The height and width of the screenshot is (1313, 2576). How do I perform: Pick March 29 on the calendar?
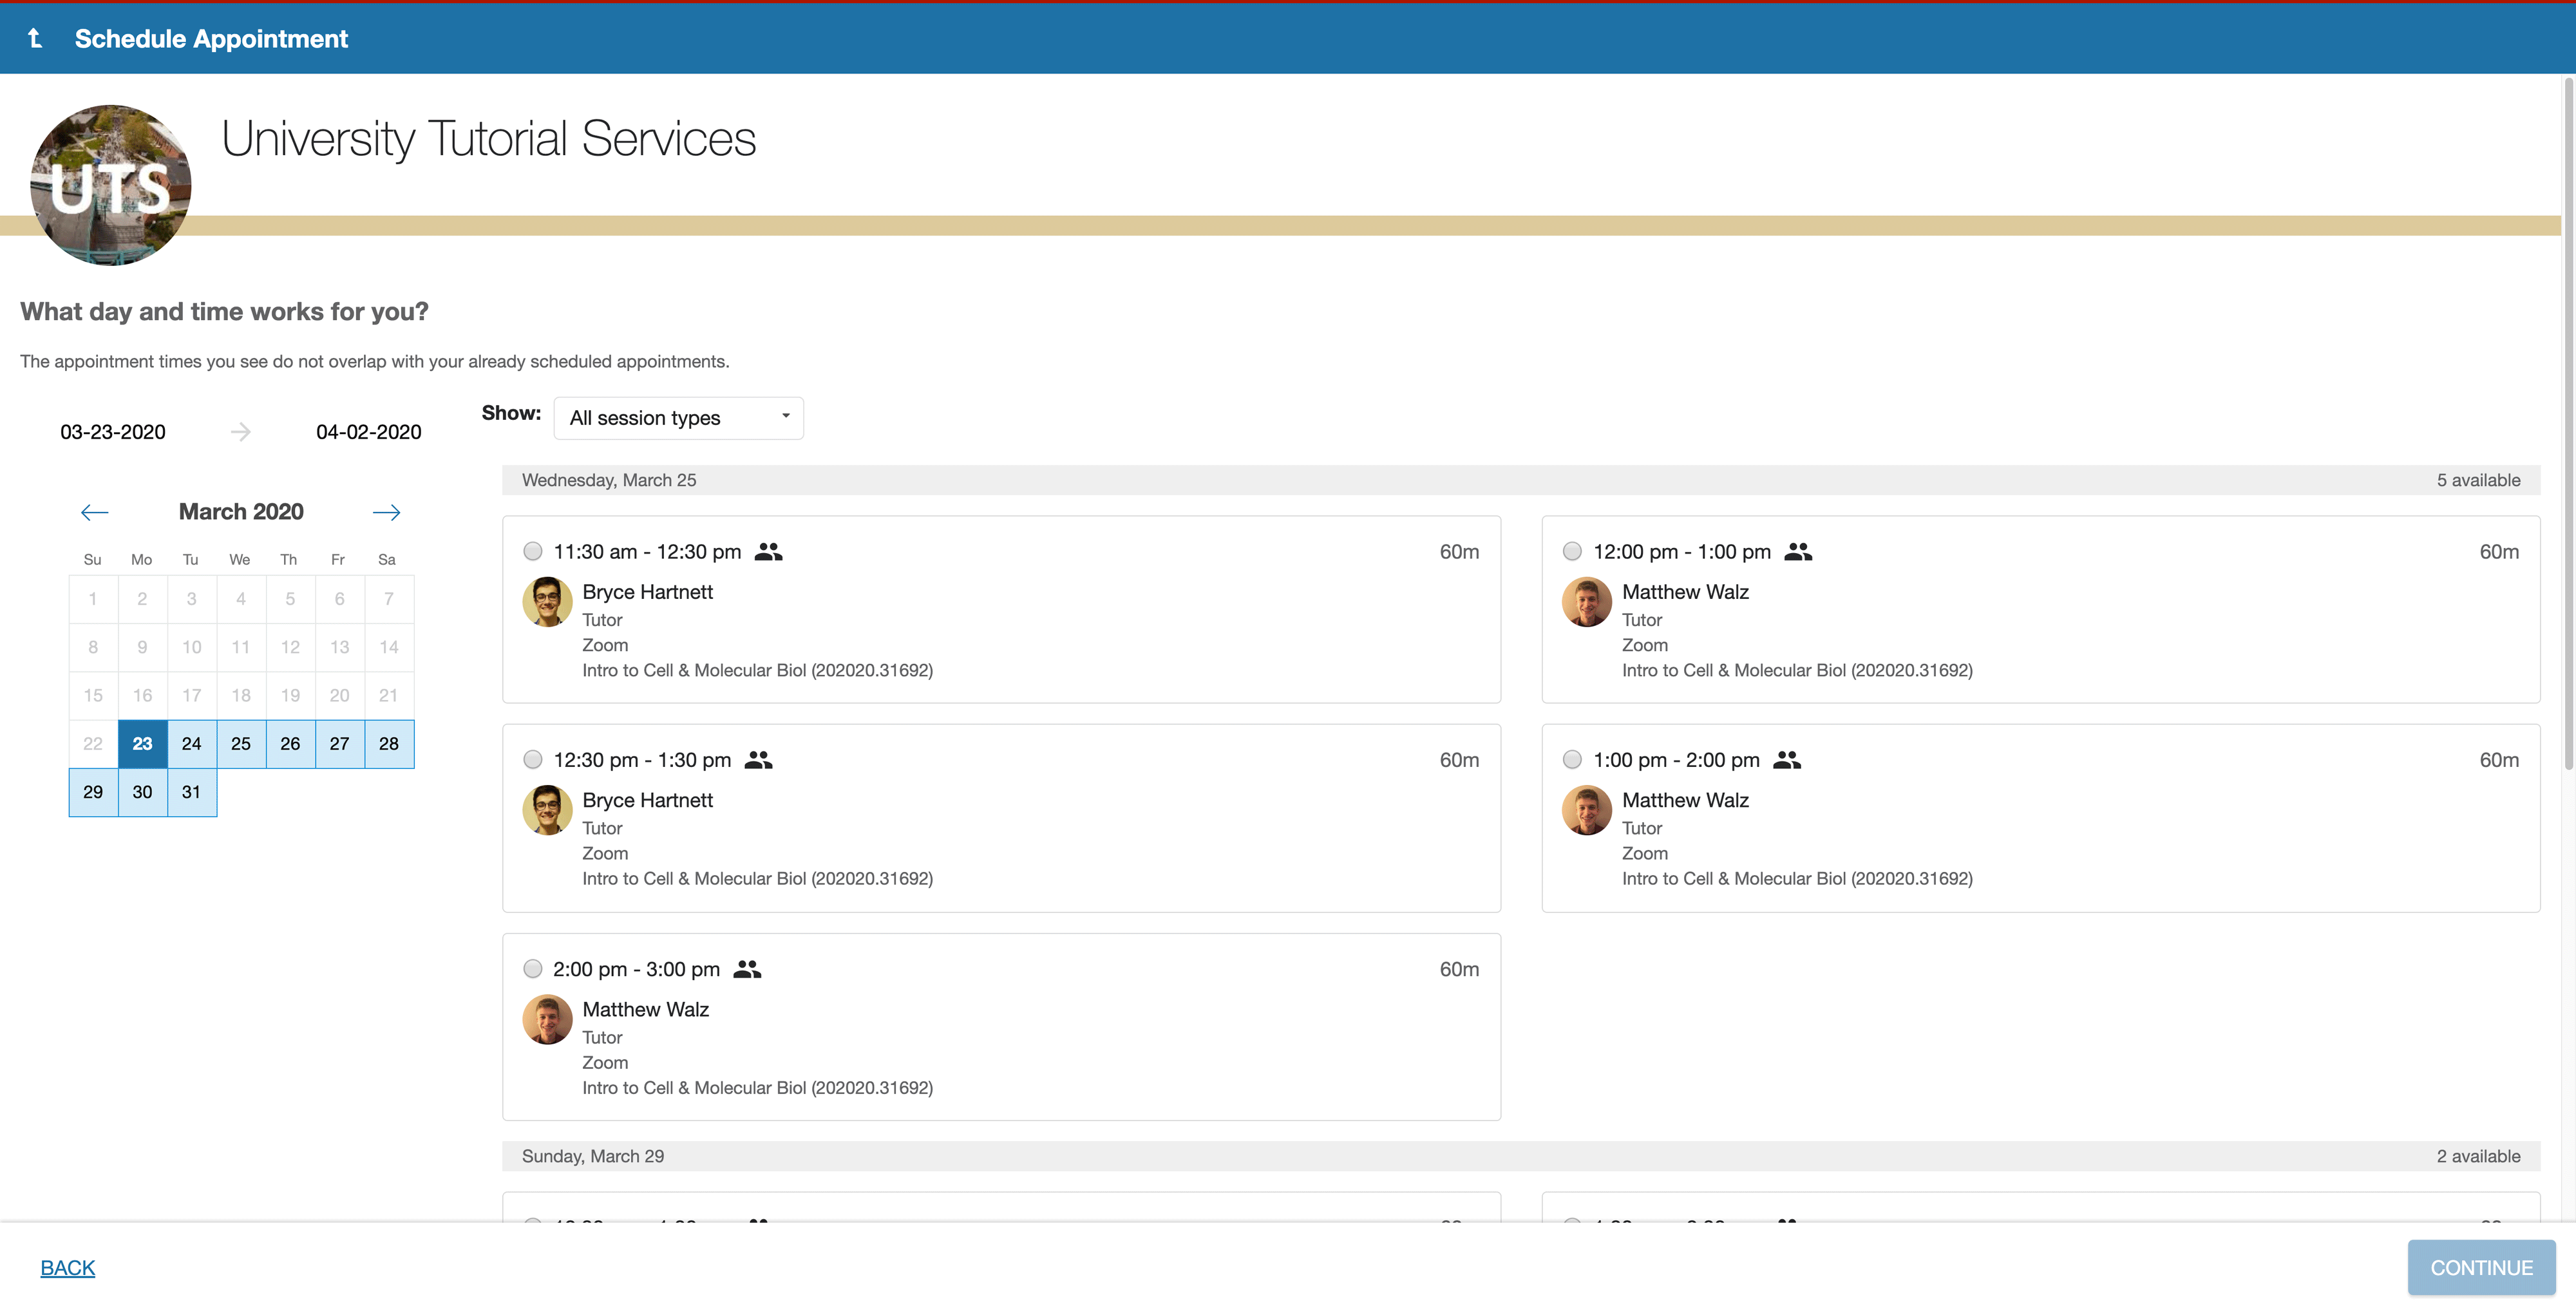pyautogui.click(x=93, y=791)
